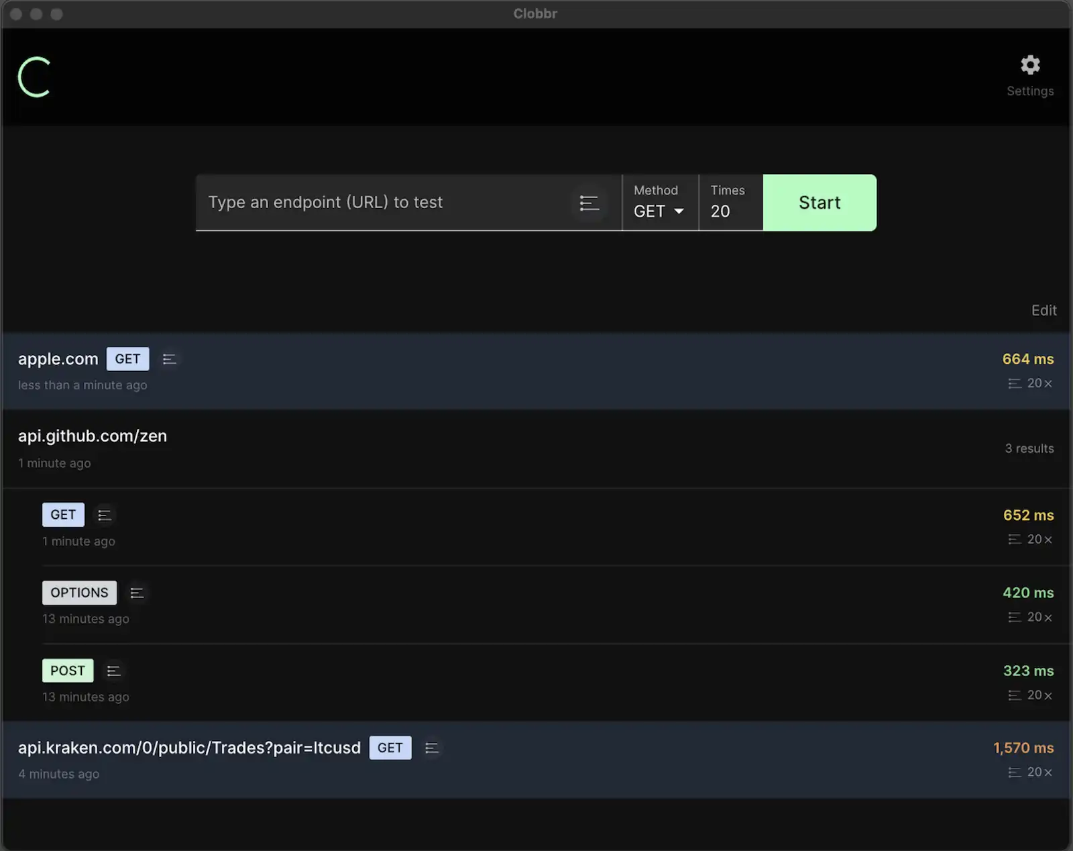Select the GET badge on apple.com entry

[127, 359]
